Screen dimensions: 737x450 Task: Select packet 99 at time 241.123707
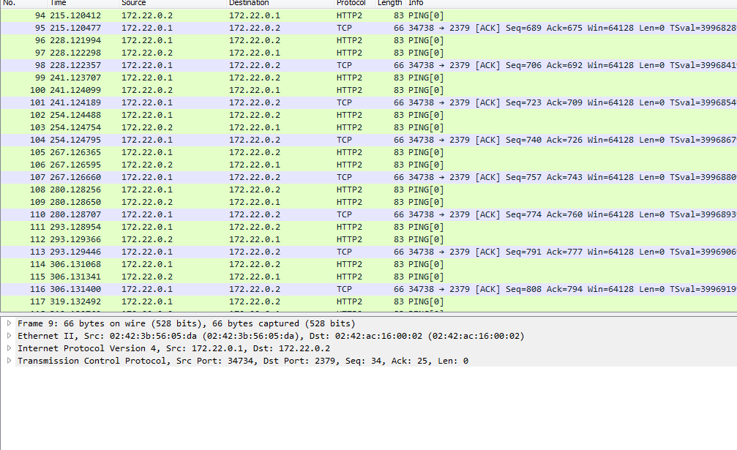point(369,78)
